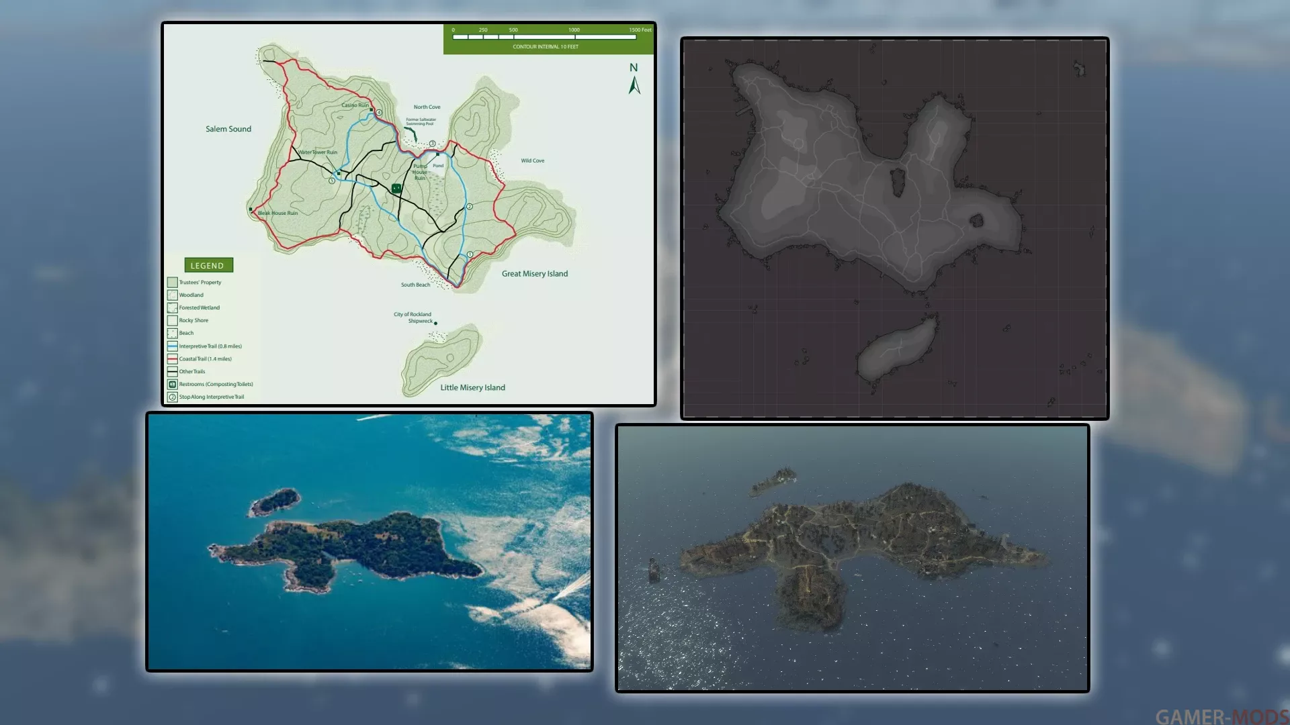This screenshot has height=725, width=1290.
Task: Click the Woodland legend box
Action: [x=172, y=295]
